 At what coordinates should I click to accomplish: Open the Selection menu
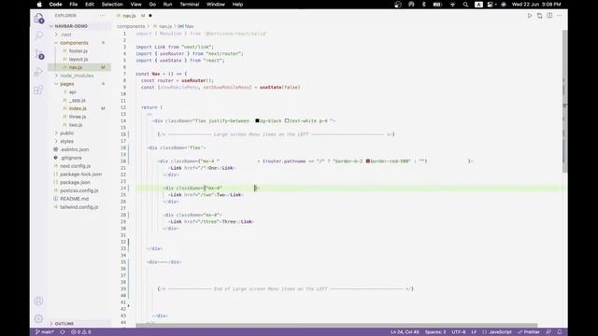112,5
